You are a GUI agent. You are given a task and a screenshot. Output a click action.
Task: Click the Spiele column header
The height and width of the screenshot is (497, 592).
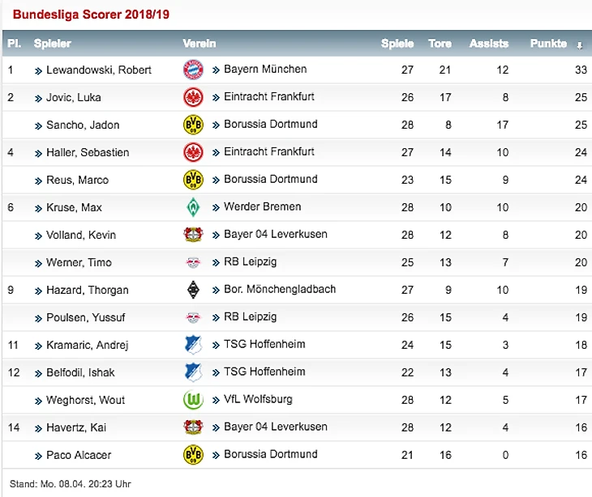pyautogui.click(x=397, y=44)
